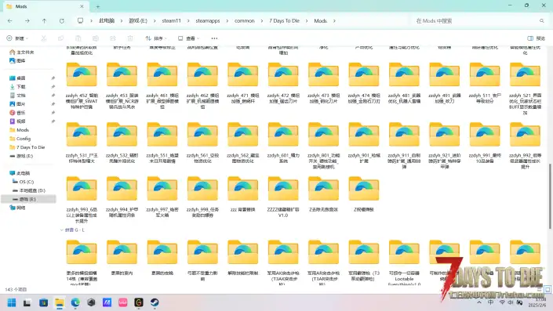Screen dimensions: 553x311
Task: Click the cut scissors icon
Action: pos(44,38)
